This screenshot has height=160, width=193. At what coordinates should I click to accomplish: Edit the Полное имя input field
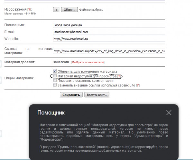point(109,25)
